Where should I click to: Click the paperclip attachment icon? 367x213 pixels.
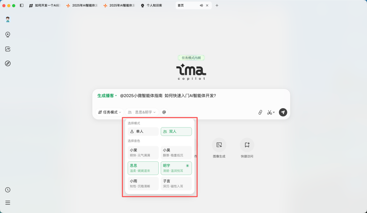260,112
